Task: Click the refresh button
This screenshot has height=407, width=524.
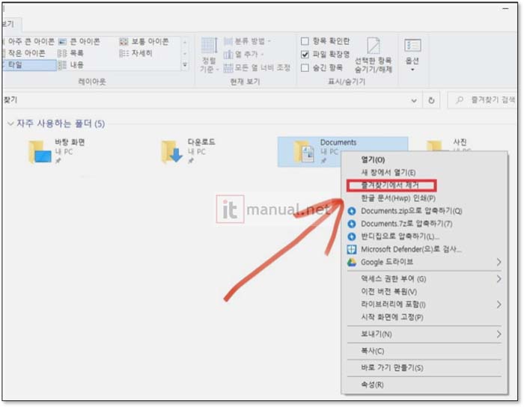Action: tap(431, 100)
